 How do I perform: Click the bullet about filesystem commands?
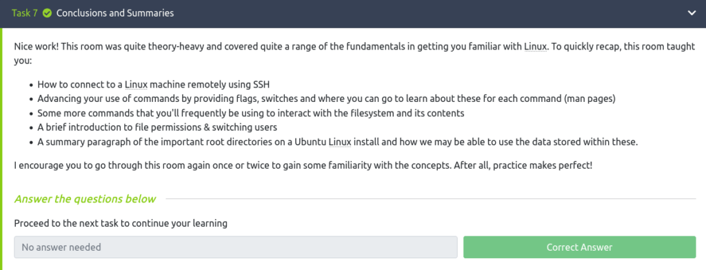click(x=251, y=114)
